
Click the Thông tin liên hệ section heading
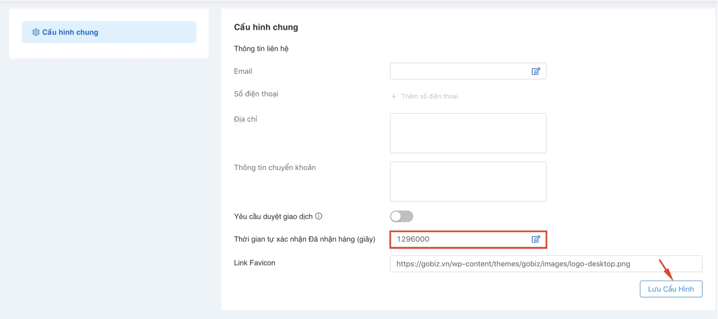click(261, 49)
